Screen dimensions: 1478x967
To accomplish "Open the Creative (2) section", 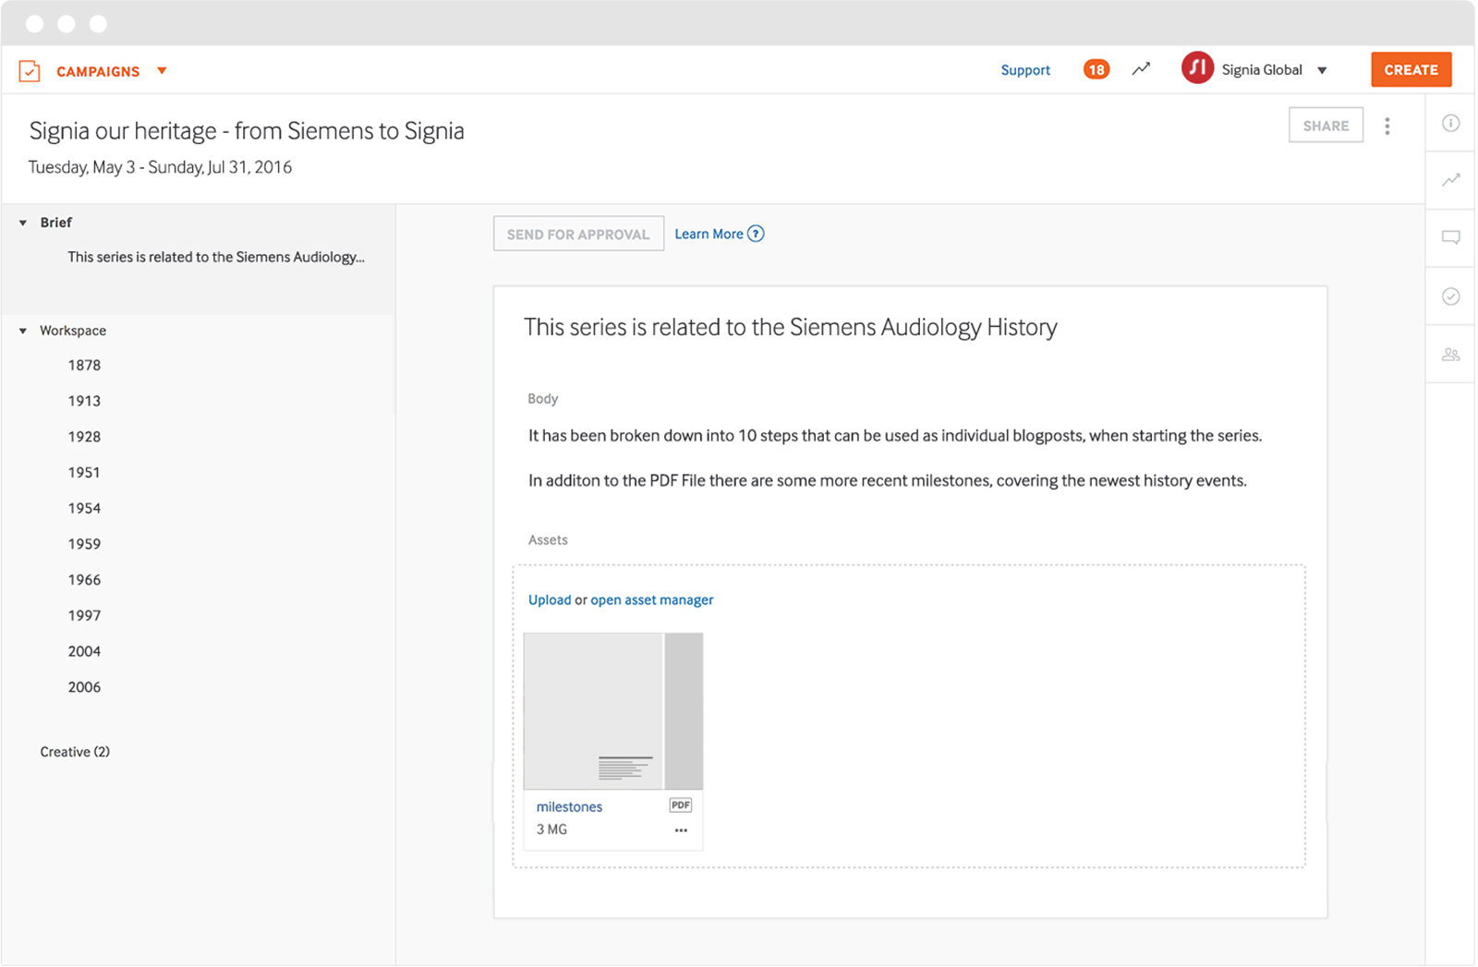I will click(75, 752).
